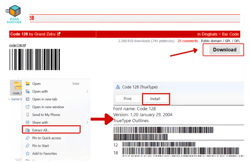The image size is (250, 162).
Task: Open the 25 comments link
Action: [188, 41]
